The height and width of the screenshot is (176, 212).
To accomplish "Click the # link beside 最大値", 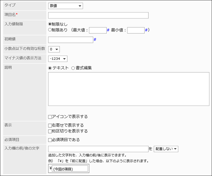I will [x=108, y=30].
